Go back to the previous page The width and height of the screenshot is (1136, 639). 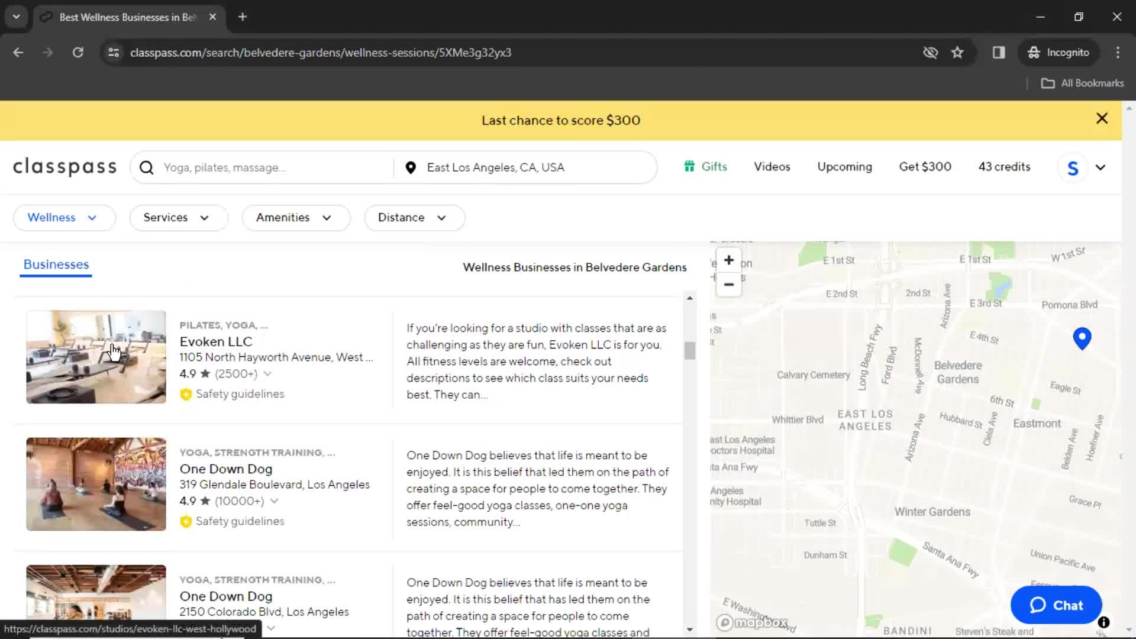18,53
